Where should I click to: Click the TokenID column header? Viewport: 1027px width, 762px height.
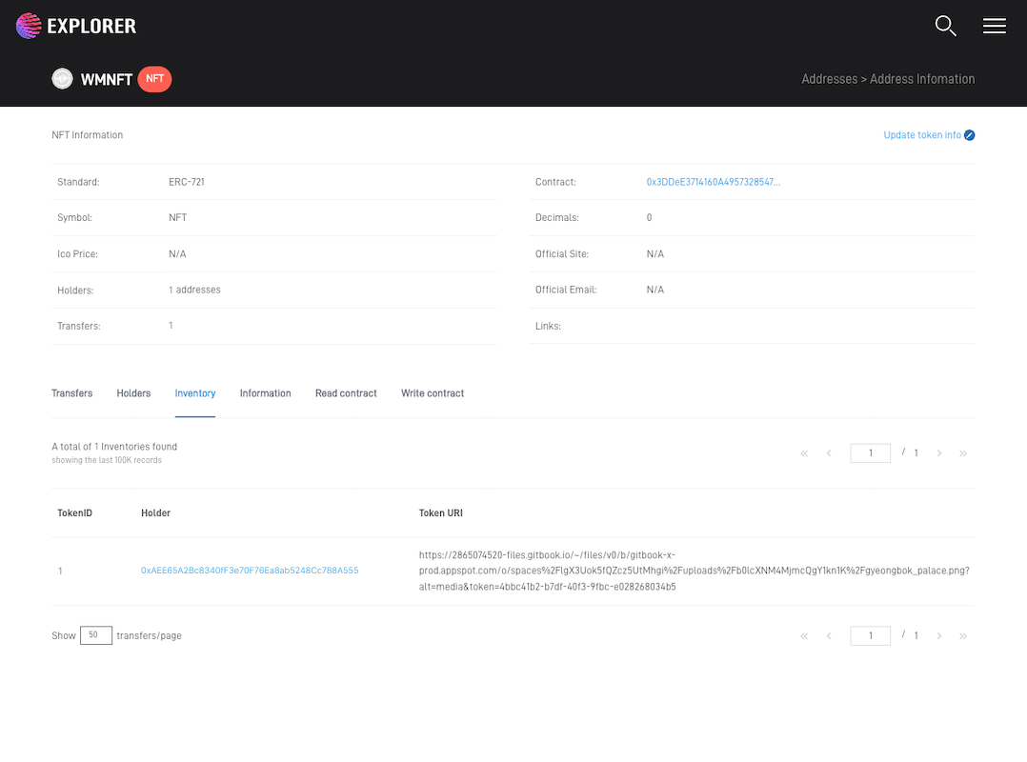pyautogui.click(x=74, y=513)
